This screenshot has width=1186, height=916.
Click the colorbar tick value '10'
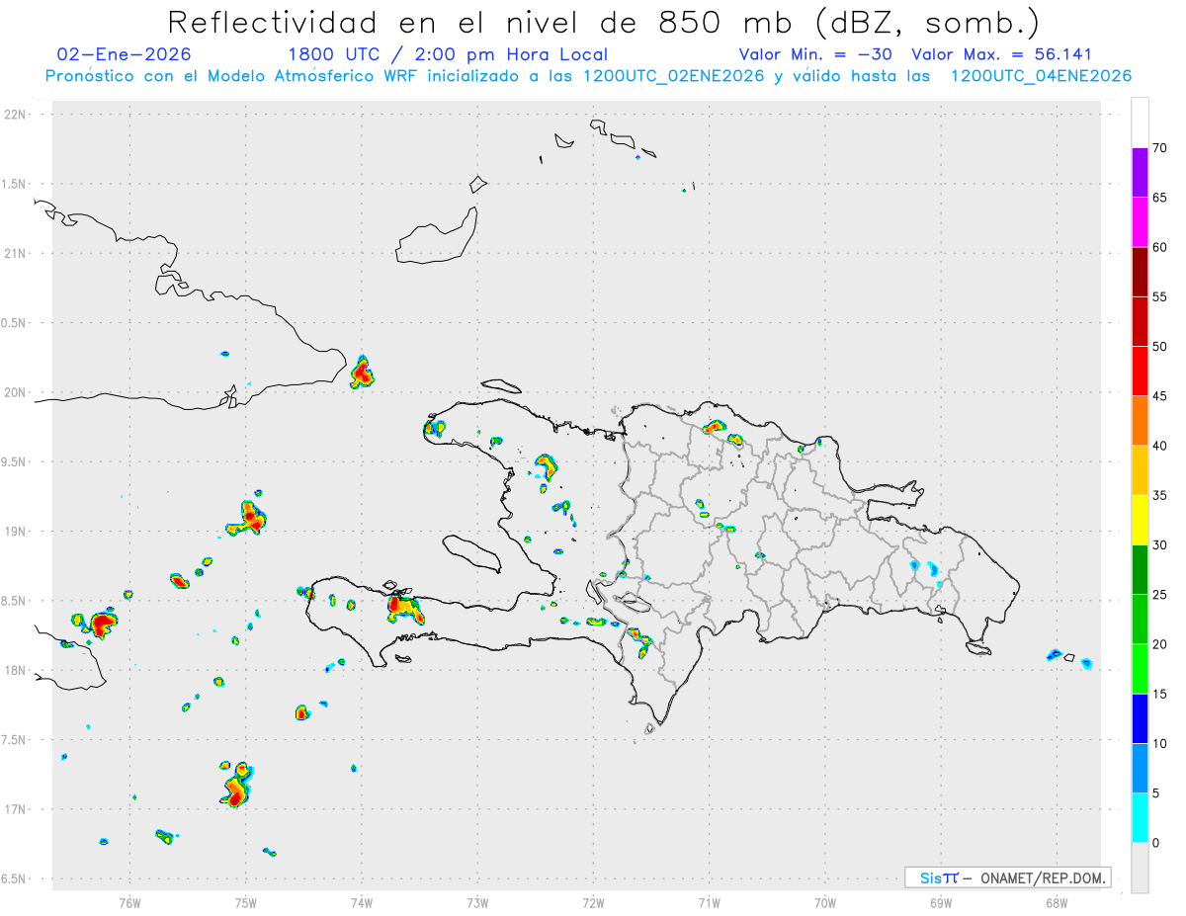[1160, 743]
